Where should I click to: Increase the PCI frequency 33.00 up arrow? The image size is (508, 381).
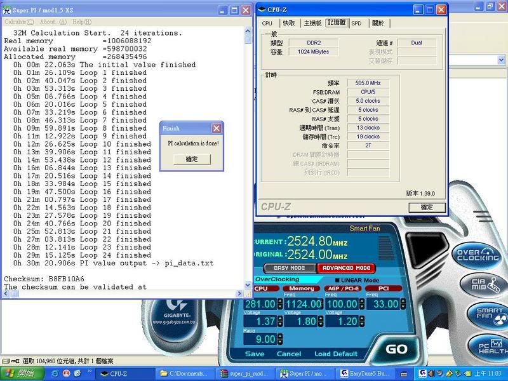403,301
